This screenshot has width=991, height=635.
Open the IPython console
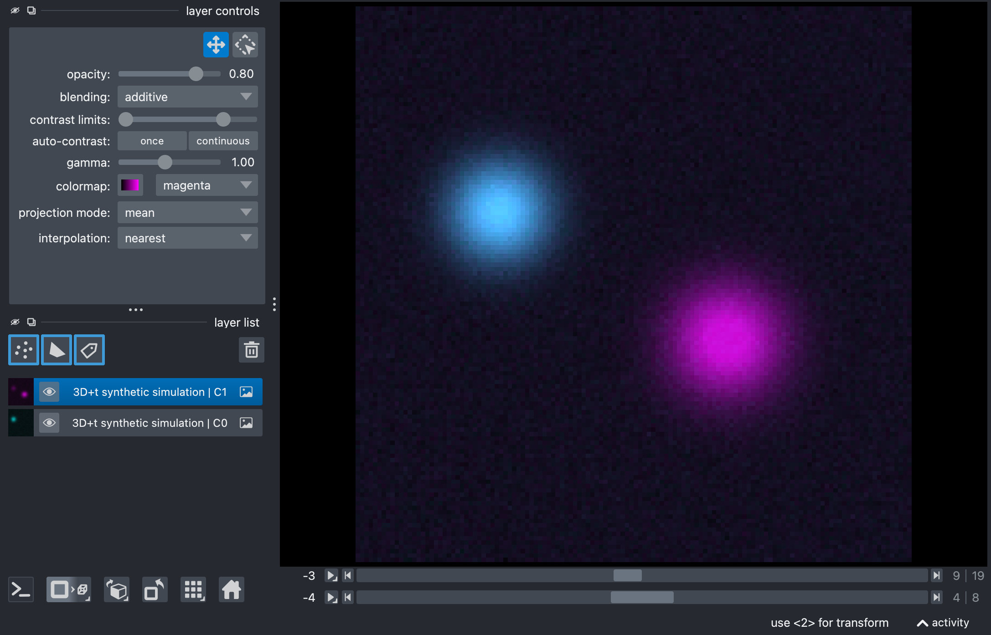coord(21,589)
